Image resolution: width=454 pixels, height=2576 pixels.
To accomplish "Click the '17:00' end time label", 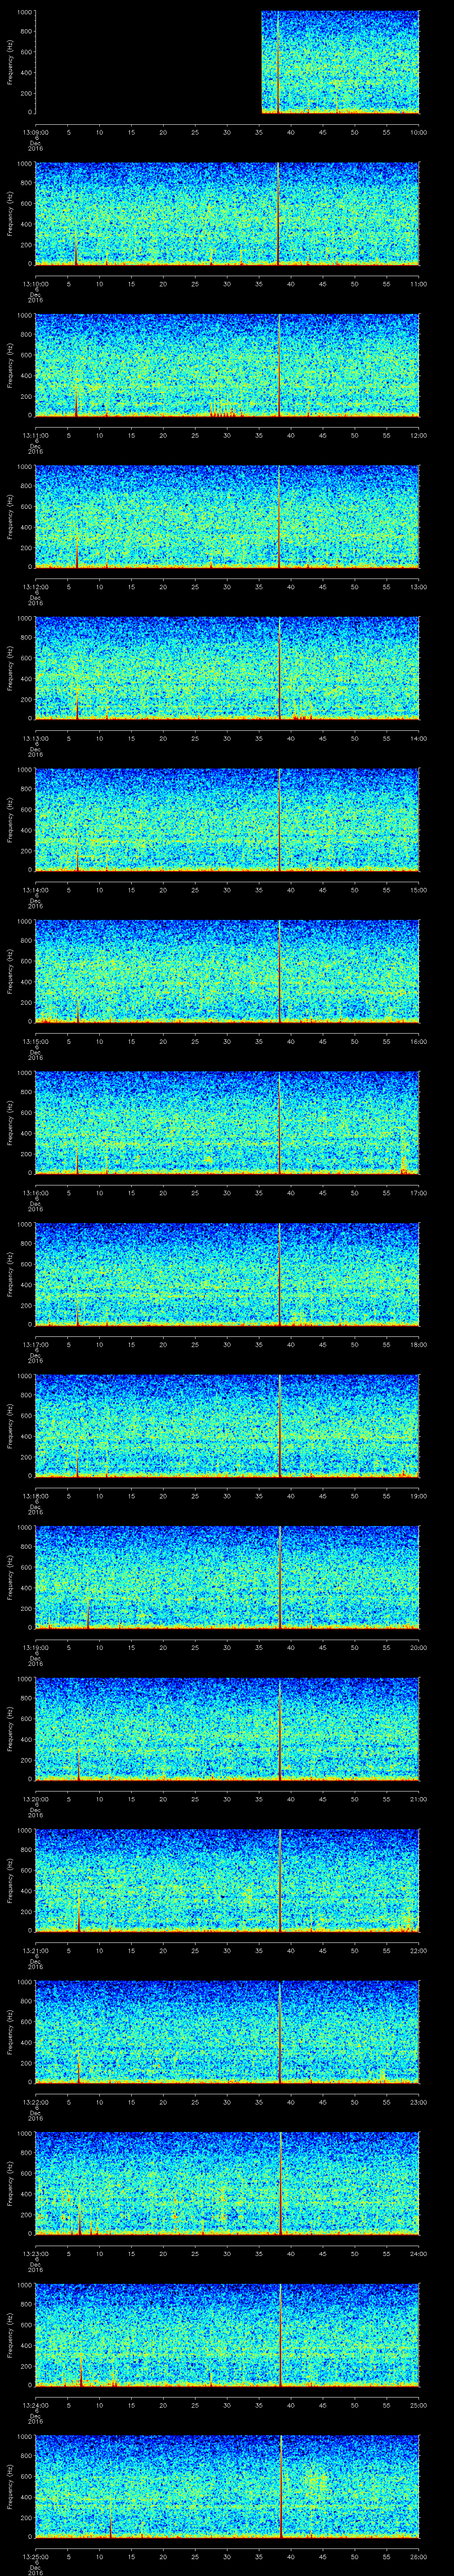I will coord(419,1192).
